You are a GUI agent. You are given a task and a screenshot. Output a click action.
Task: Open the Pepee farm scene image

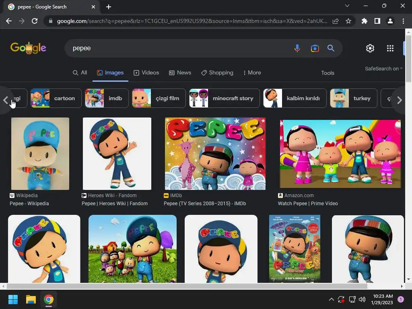click(x=132, y=249)
